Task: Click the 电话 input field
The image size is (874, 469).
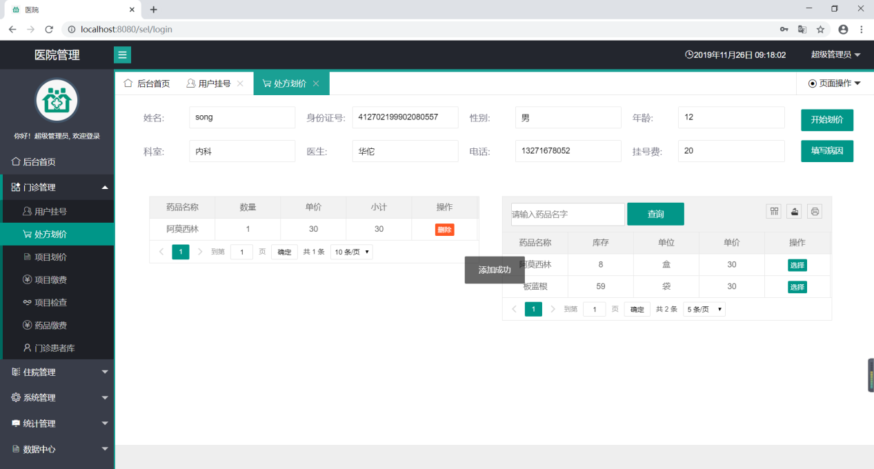Action: tap(568, 151)
